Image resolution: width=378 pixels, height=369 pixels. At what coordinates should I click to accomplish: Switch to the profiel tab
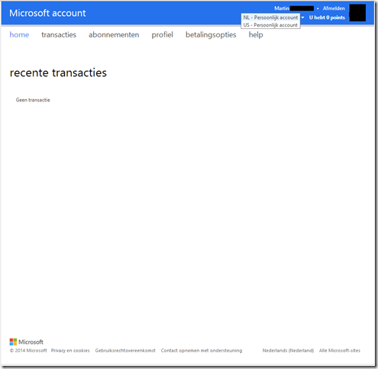(x=163, y=34)
